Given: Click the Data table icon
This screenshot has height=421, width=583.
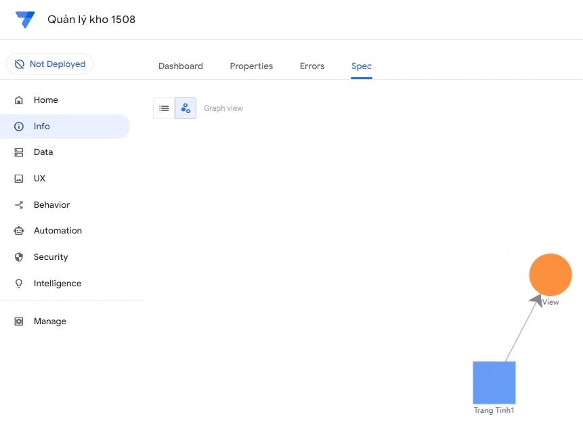Looking at the screenshot, I should pyautogui.click(x=18, y=152).
